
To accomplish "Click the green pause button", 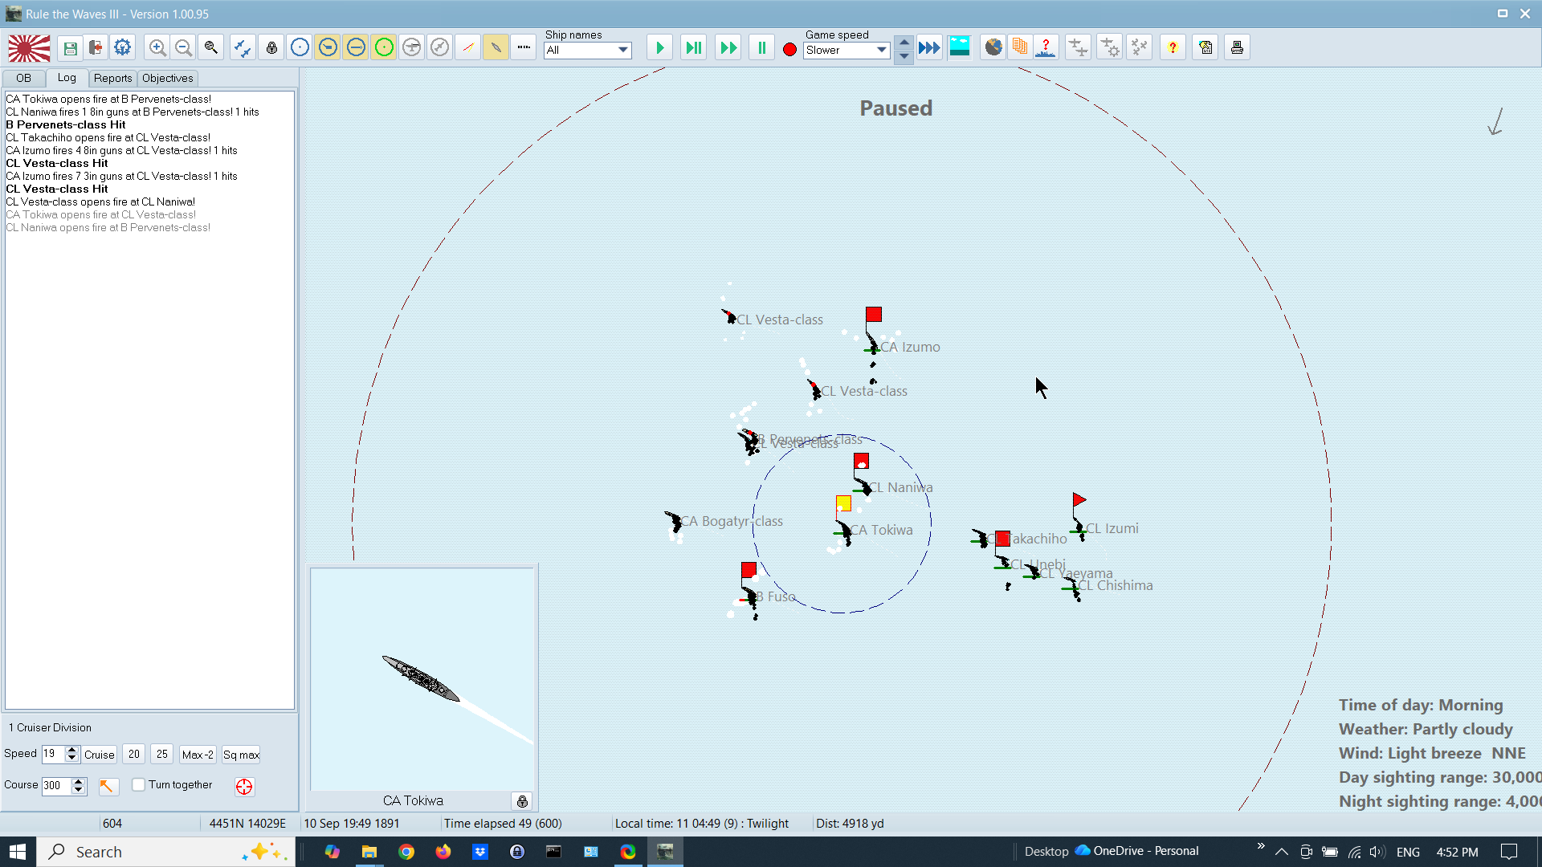I will (761, 48).
